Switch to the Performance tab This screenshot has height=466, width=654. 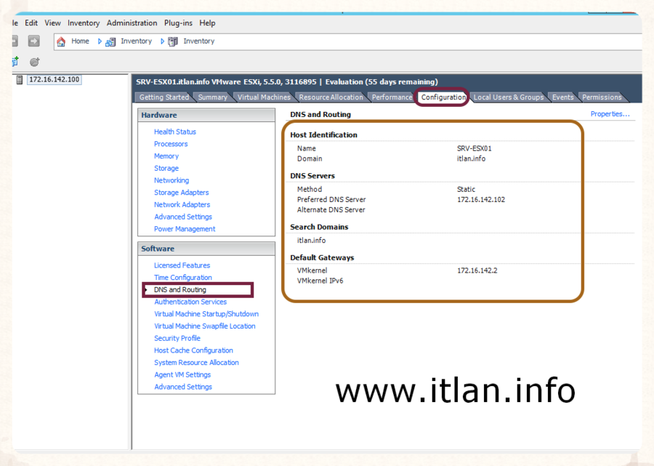(x=392, y=97)
